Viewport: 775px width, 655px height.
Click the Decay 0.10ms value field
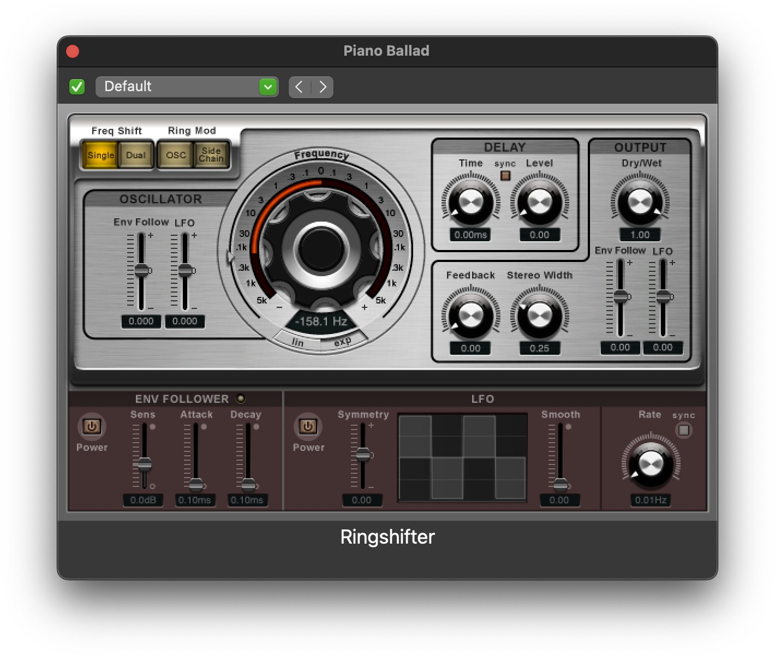point(247,500)
